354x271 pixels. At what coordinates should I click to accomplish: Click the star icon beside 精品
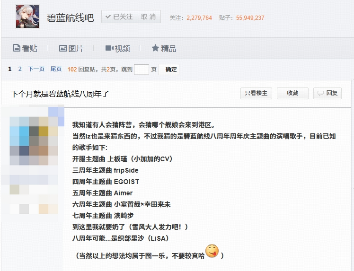155,48
